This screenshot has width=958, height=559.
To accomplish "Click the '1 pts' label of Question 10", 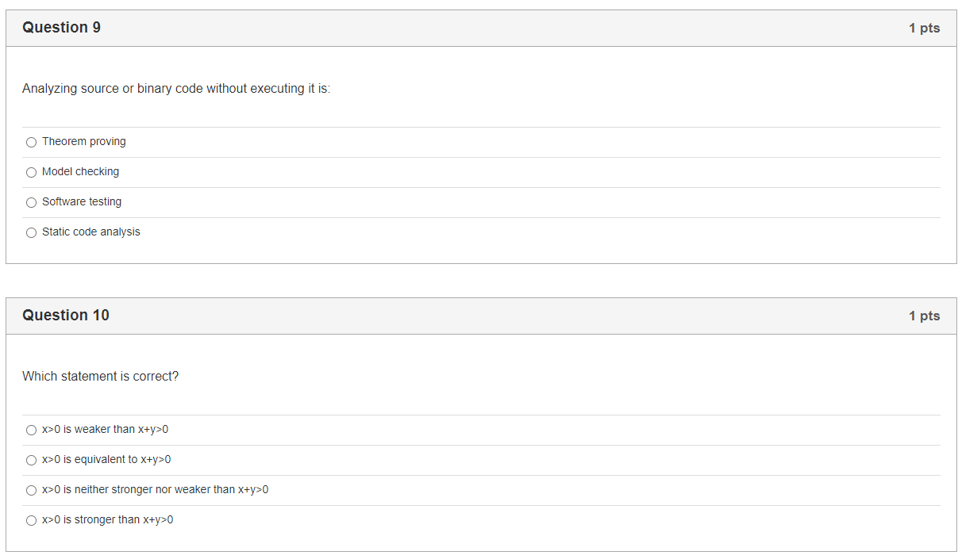I will [925, 316].
